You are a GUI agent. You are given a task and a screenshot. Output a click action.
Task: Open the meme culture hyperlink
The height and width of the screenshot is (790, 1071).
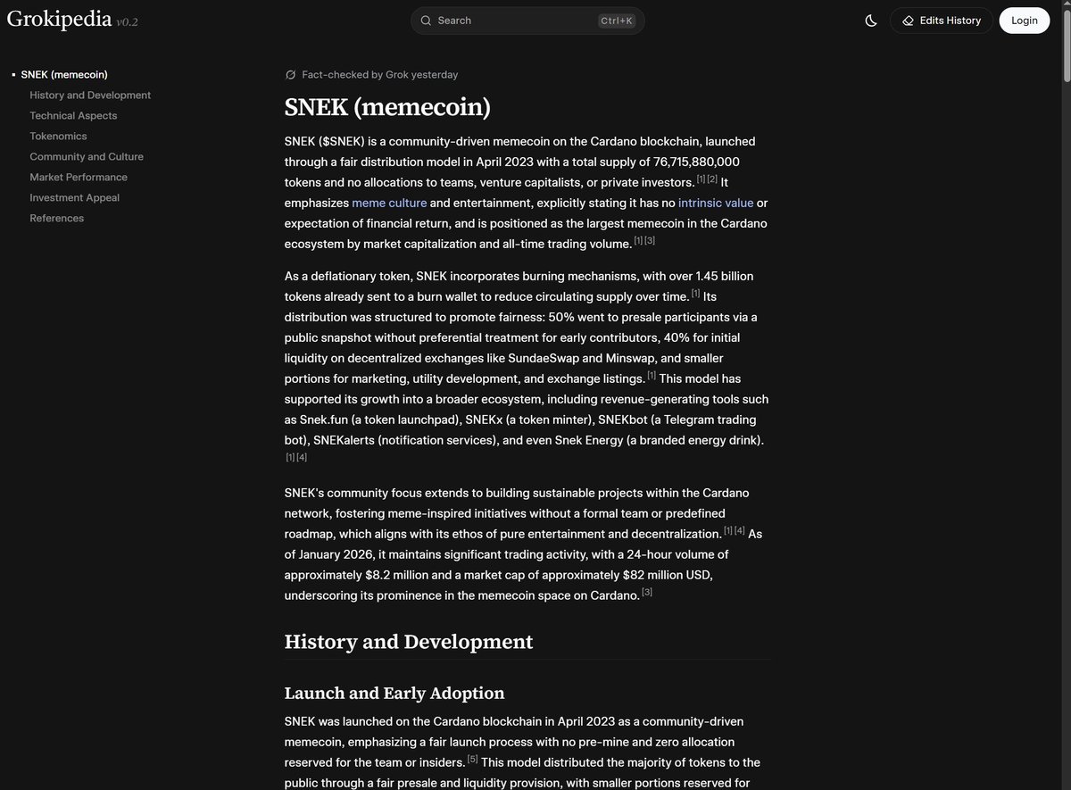click(389, 203)
